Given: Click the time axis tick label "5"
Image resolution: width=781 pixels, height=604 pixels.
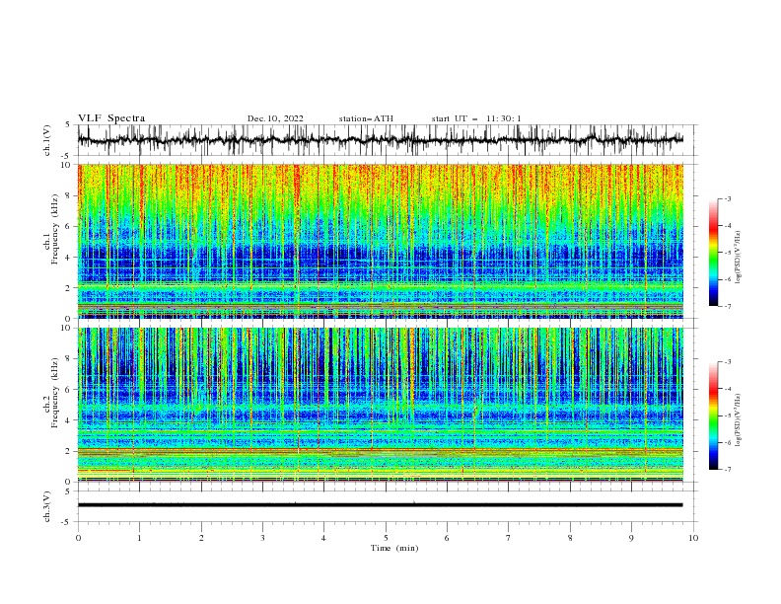Looking at the screenshot, I should tap(386, 538).
